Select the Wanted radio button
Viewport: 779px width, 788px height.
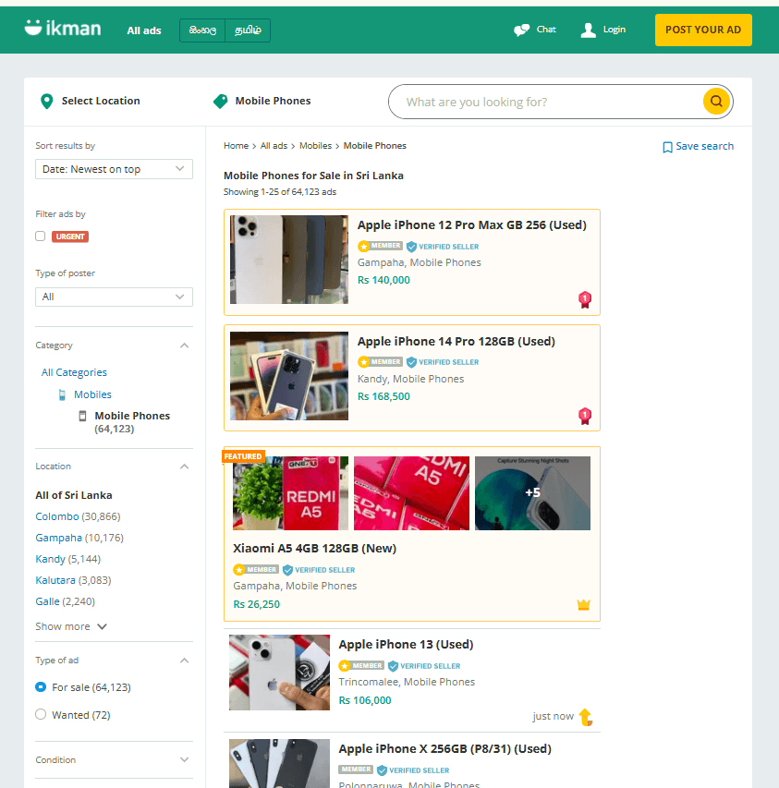(41, 715)
